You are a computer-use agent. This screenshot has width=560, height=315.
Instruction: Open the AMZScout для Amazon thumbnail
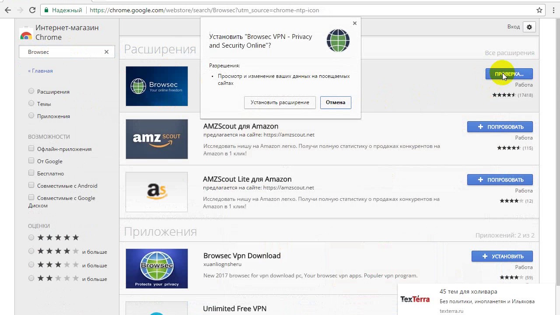coord(157,139)
